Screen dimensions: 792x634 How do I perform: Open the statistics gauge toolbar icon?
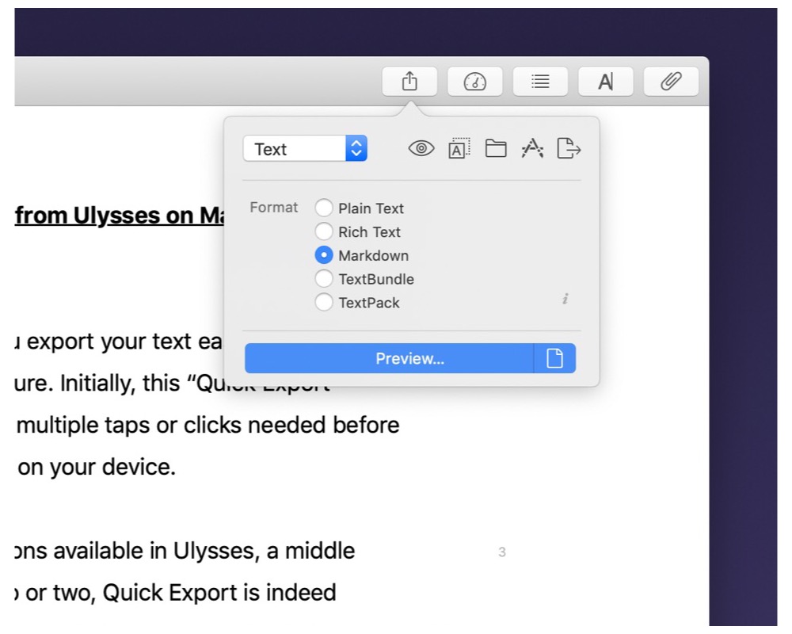(474, 82)
